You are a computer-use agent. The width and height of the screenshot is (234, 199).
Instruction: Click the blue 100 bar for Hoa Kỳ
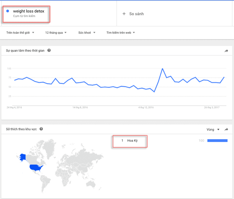217,140
